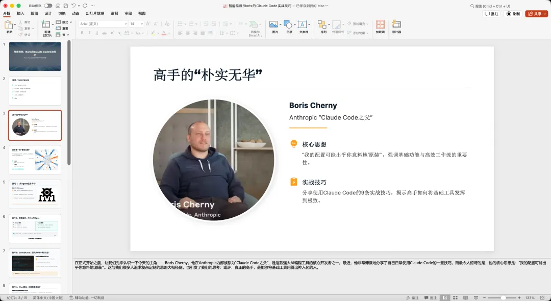The height and width of the screenshot is (301, 551).
Task: Open the Arial (正文) font name combo box
Action: [x=103, y=23]
